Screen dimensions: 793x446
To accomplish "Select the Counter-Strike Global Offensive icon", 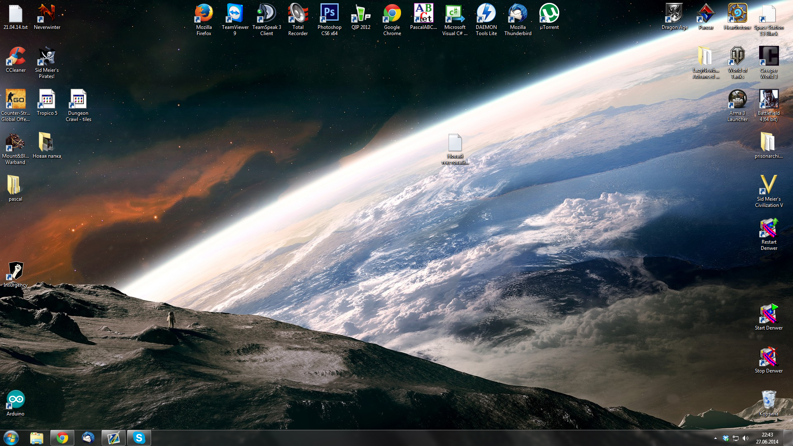I will [16, 105].
